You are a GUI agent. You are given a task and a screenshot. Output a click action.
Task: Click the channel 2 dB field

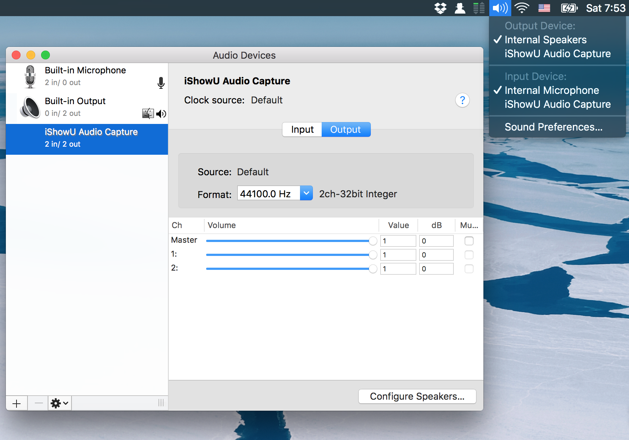click(x=436, y=269)
